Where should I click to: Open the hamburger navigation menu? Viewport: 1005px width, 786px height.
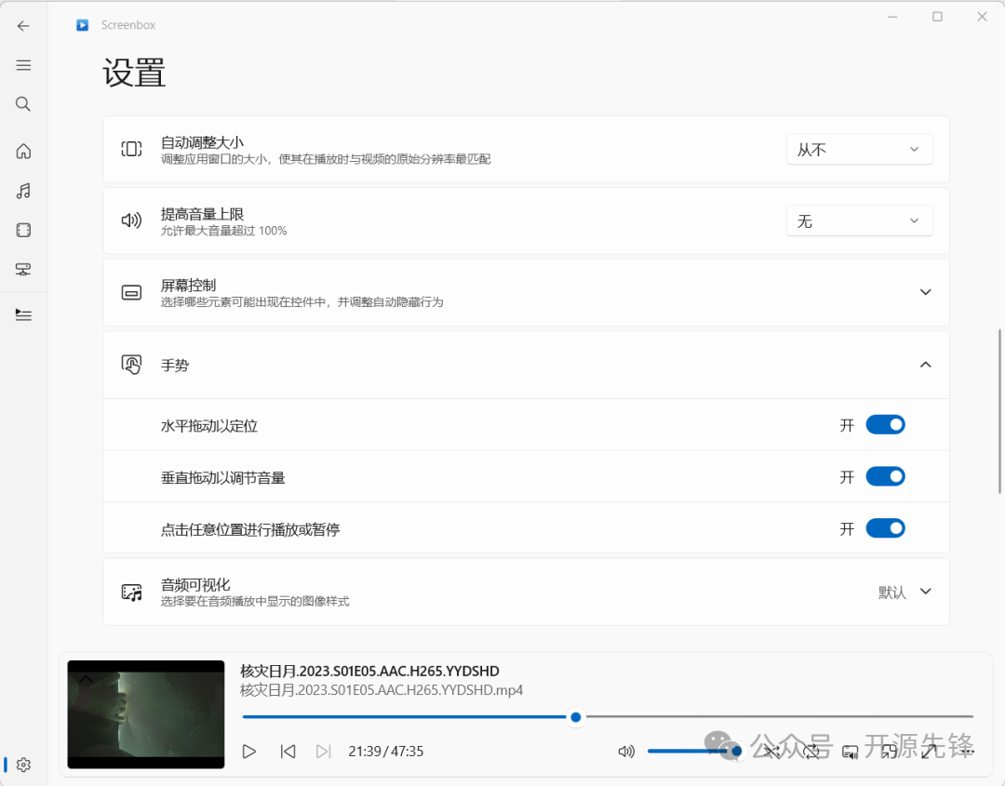(x=23, y=65)
